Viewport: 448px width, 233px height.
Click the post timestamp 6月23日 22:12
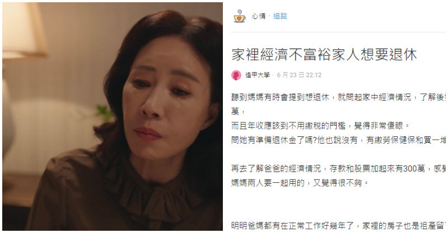click(299, 75)
